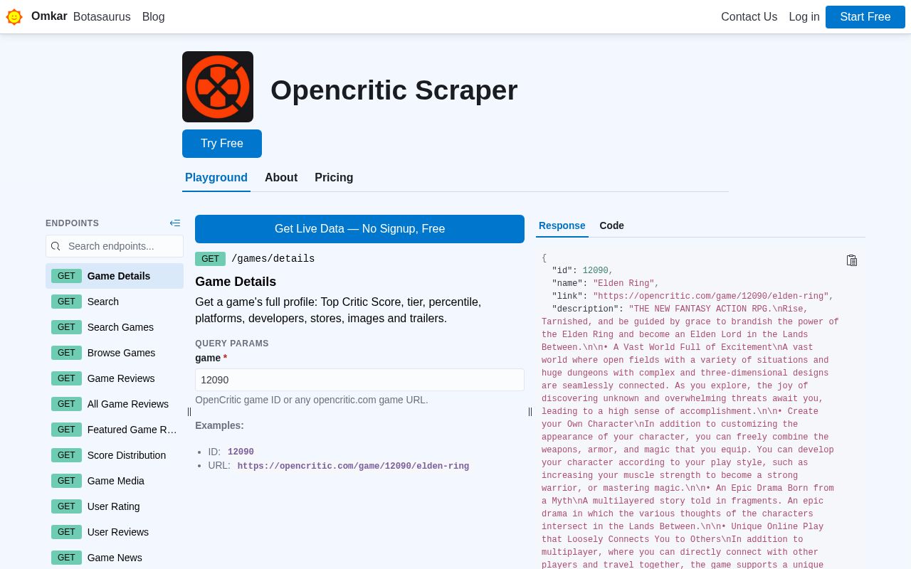Click the Omkar sun logo icon
Screen dimensions: 911x569
[x=14, y=17]
